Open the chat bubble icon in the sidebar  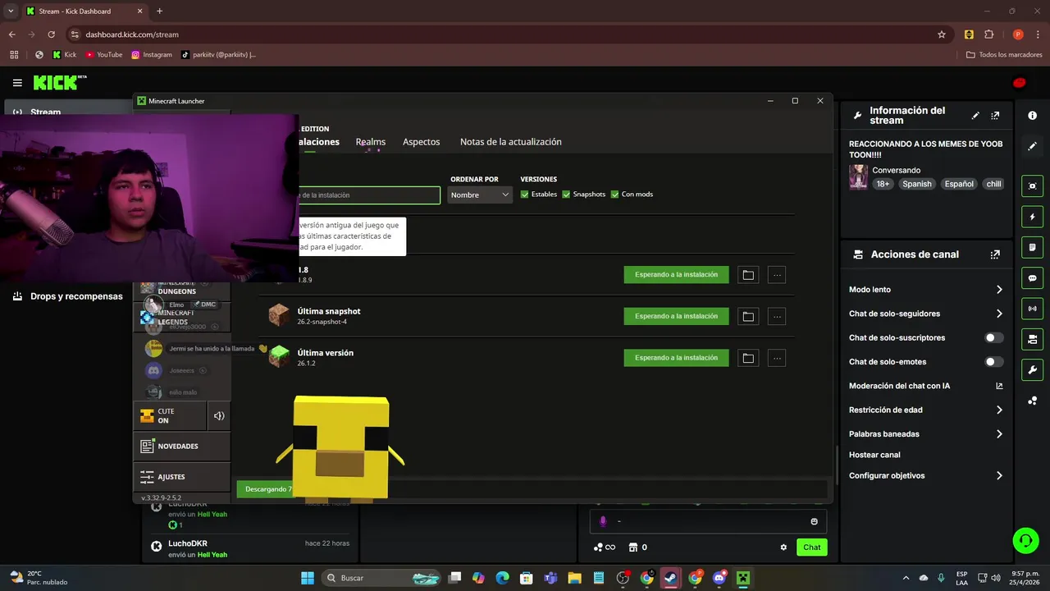[x=1032, y=278]
